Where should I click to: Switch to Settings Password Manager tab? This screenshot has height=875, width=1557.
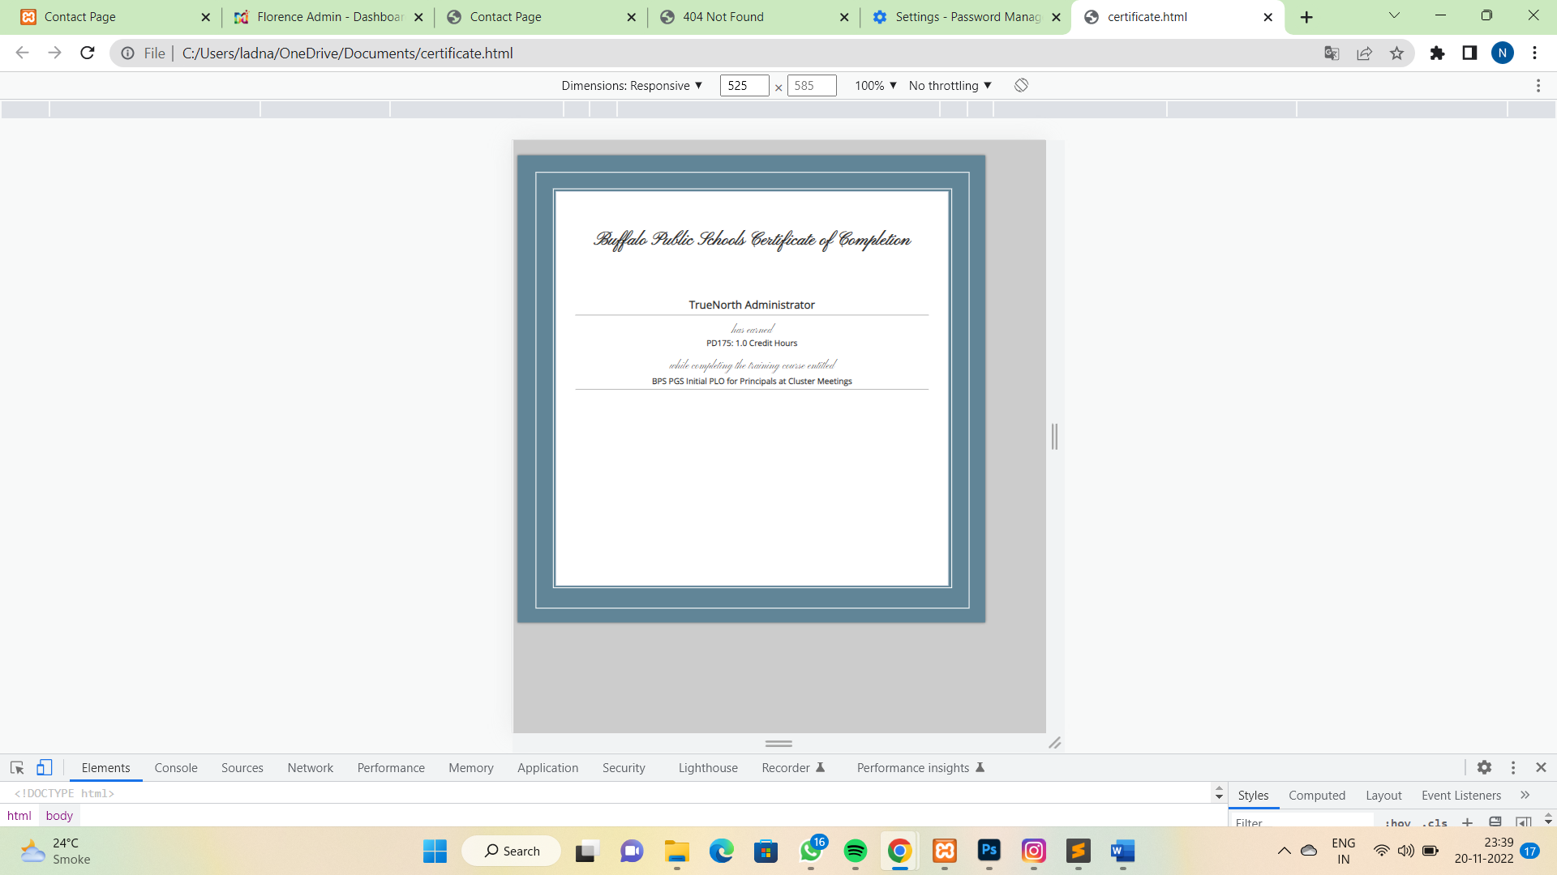(x=966, y=17)
